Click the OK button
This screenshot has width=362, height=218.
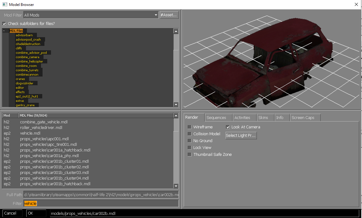[x=36, y=213]
